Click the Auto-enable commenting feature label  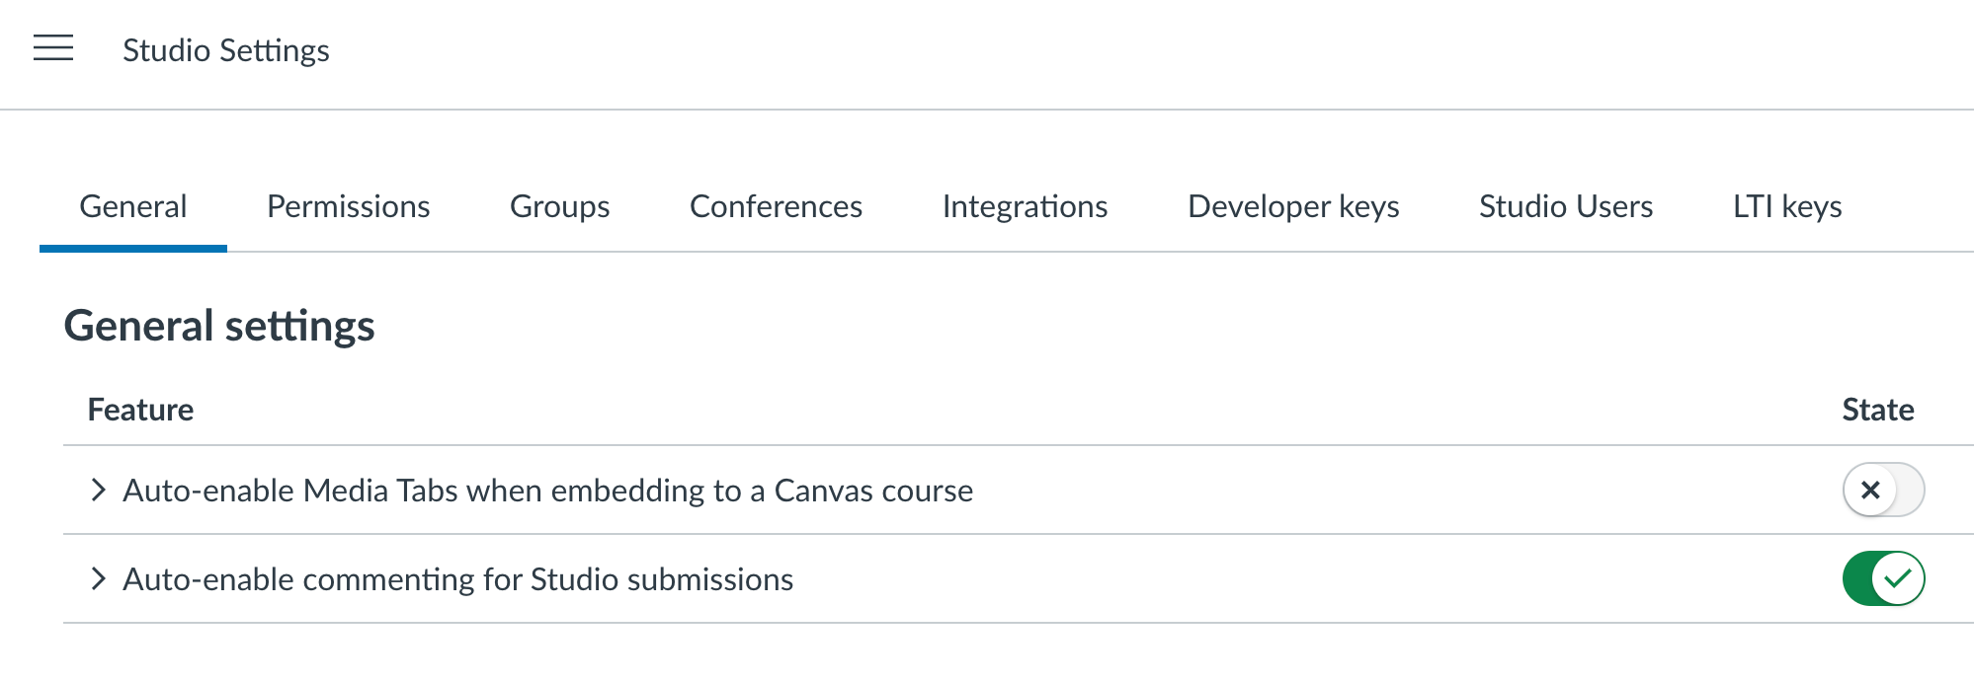coord(457,579)
